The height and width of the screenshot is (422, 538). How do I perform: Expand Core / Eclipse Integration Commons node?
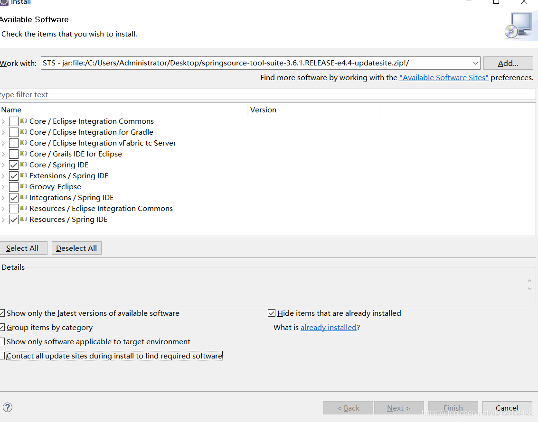coord(3,121)
